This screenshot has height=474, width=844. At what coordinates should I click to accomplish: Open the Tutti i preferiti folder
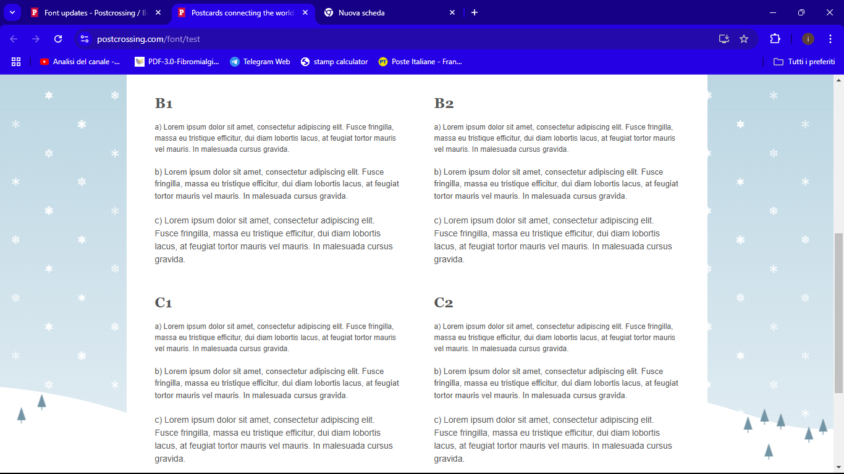(804, 62)
